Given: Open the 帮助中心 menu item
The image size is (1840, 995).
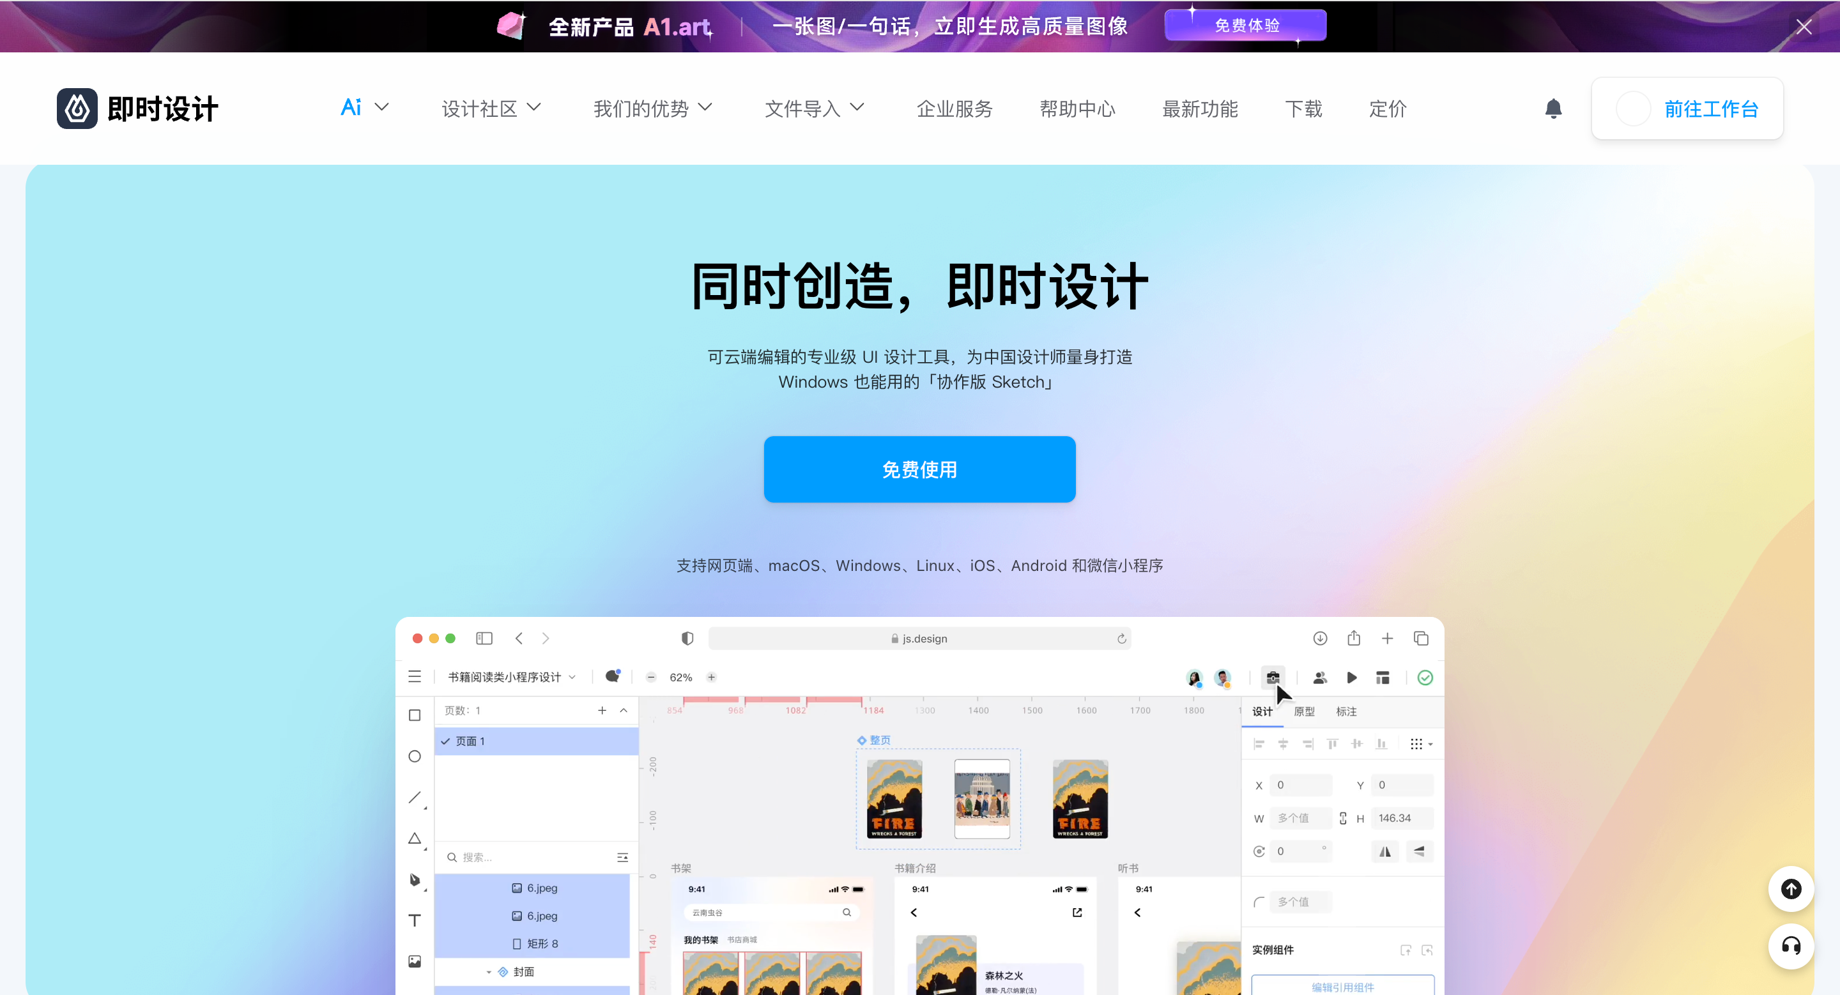Looking at the screenshot, I should [1077, 109].
